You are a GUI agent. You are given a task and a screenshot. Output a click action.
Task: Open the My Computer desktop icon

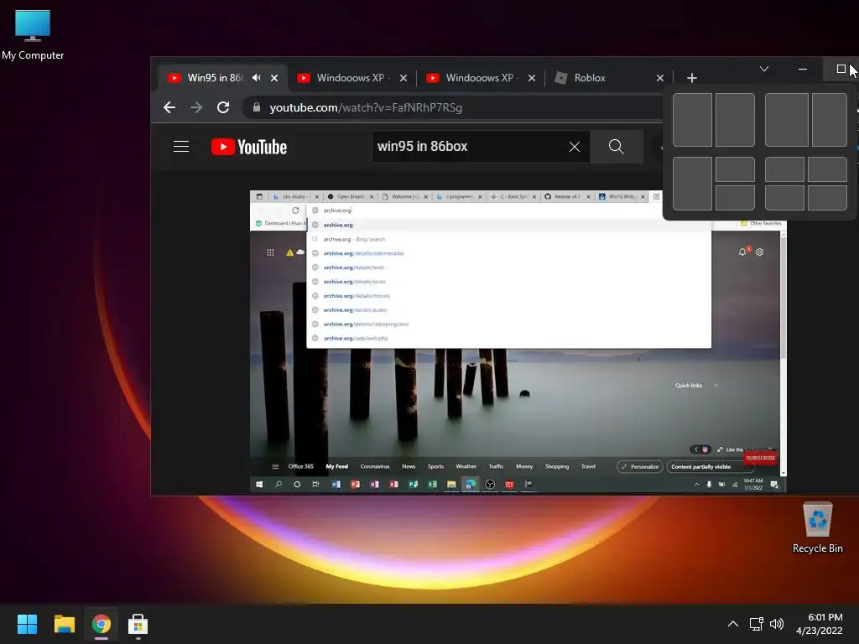tap(33, 34)
